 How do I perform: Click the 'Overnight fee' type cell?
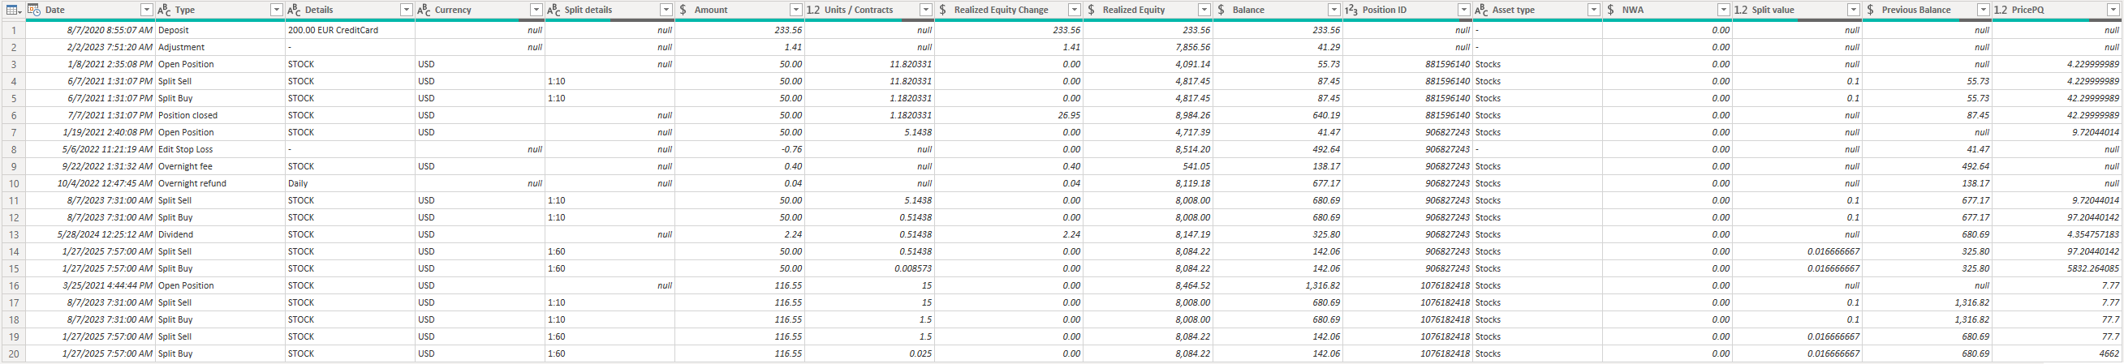tap(220, 166)
